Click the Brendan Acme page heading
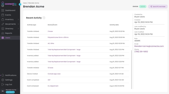The height and width of the screenshot is (94, 169). [34, 7]
